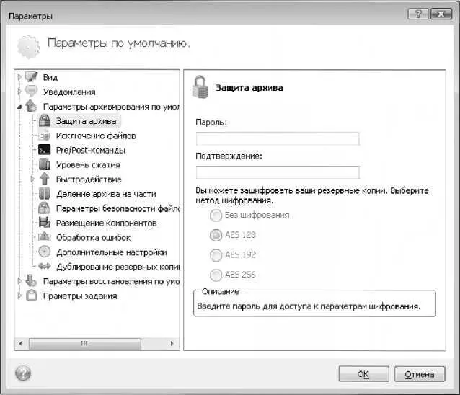Choose AES 256 encryption method

[215, 274]
